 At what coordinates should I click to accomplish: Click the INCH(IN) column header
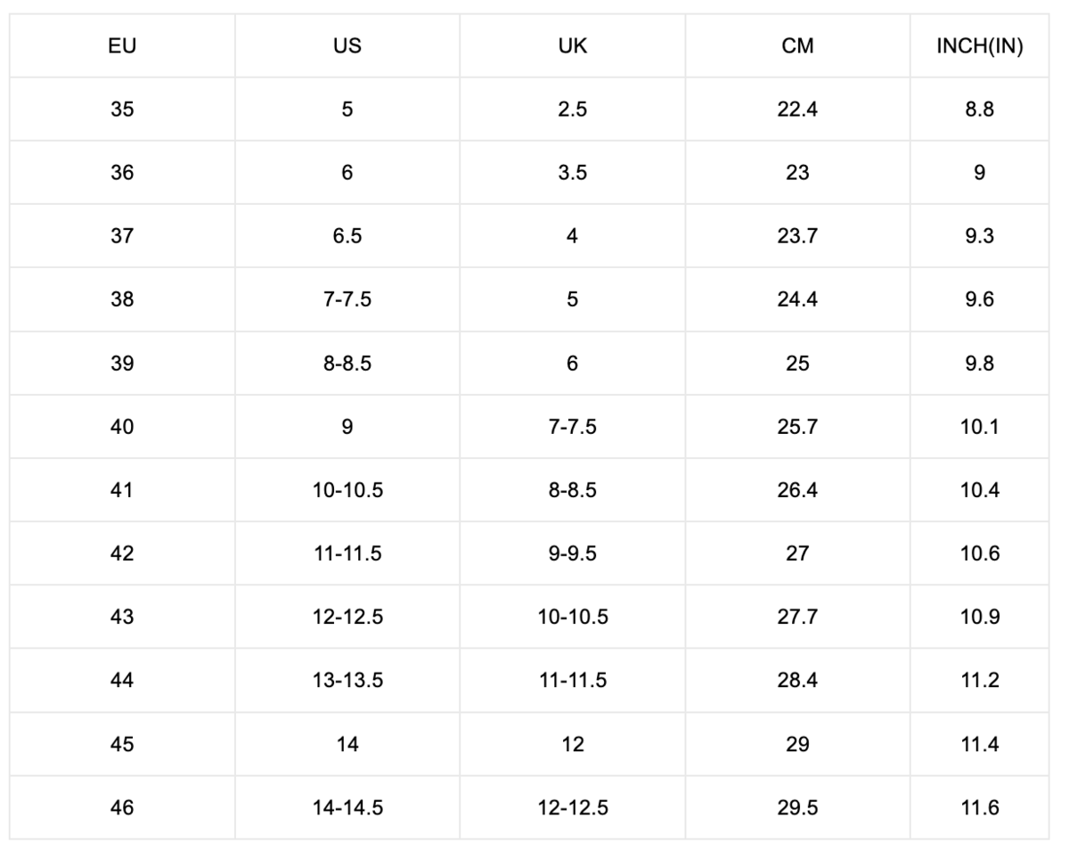pos(979,46)
